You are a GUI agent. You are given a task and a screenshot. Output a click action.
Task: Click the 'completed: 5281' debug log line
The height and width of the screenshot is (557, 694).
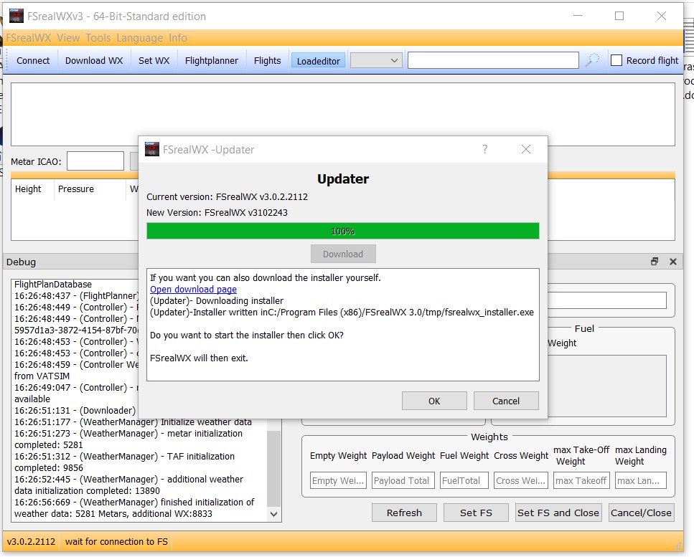point(49,445)
